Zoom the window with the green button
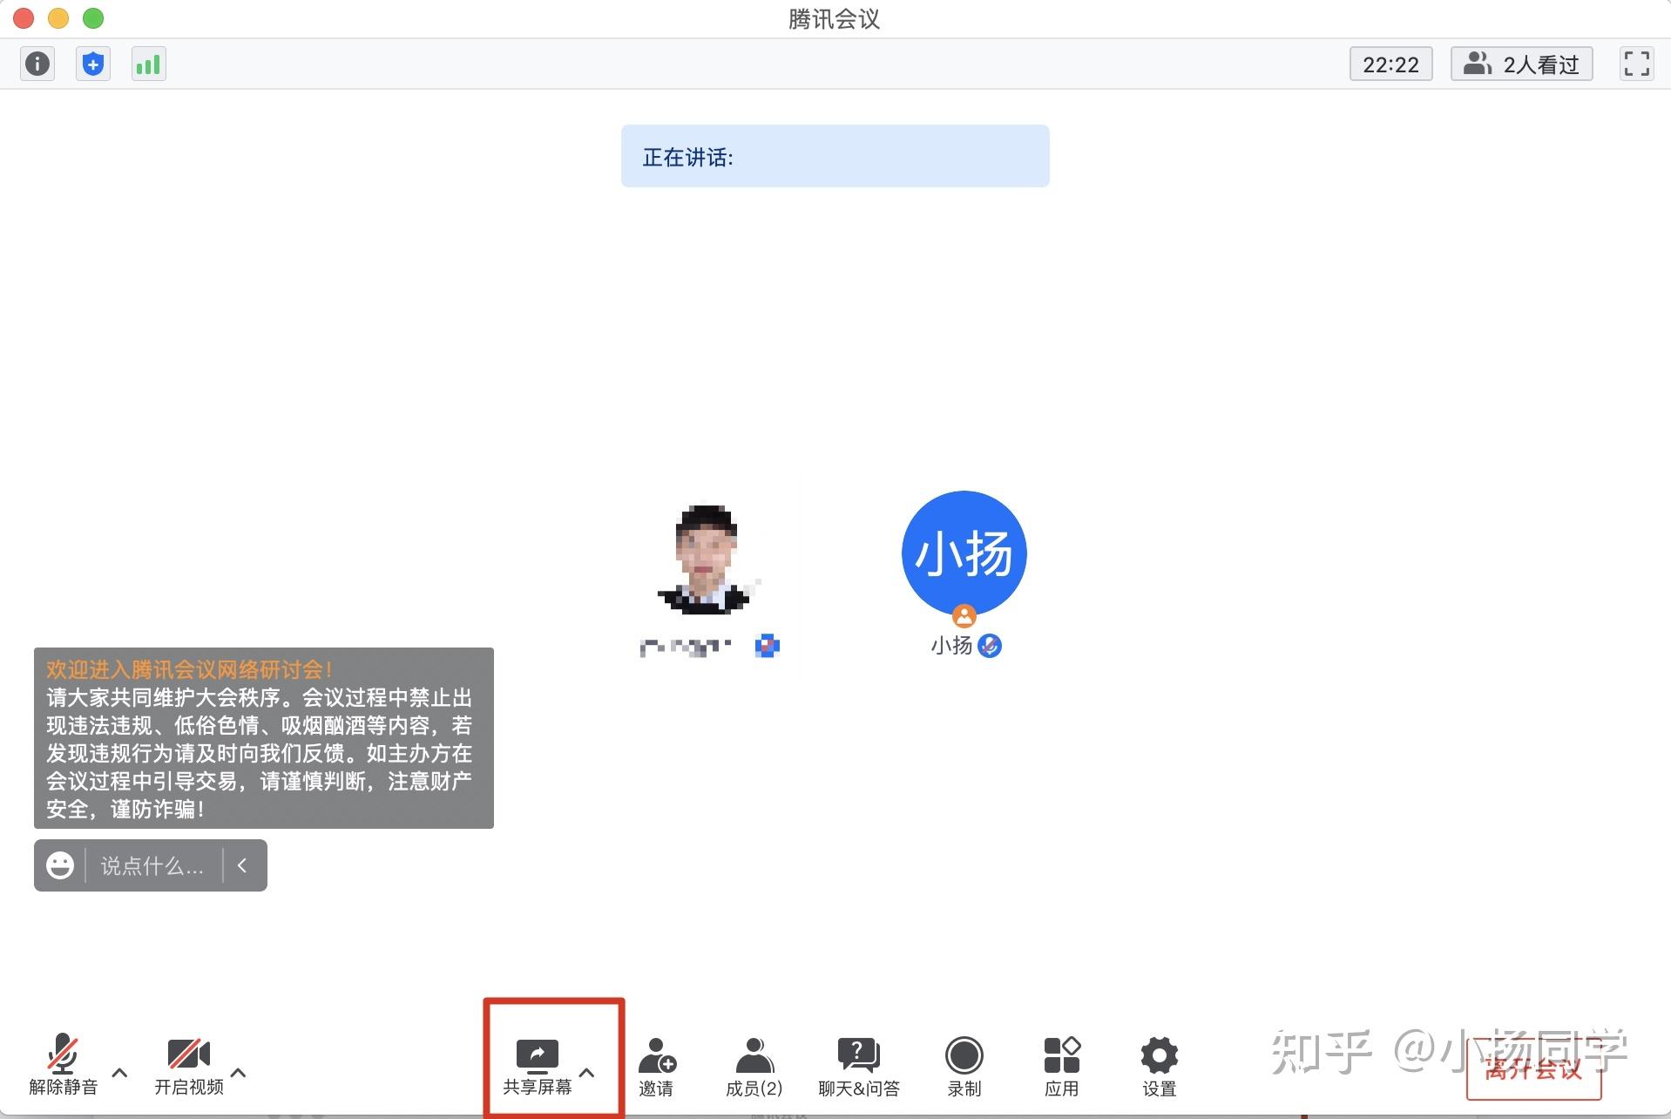This screenshot has height=1119, width=1671. pos(93,18)
